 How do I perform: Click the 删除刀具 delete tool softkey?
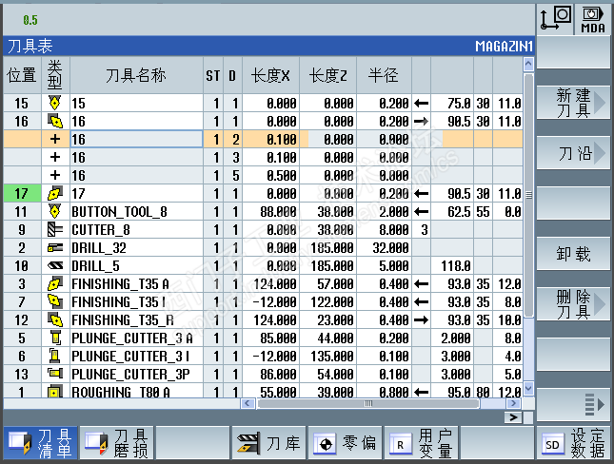pyautogui.click(x=573, y=304)
